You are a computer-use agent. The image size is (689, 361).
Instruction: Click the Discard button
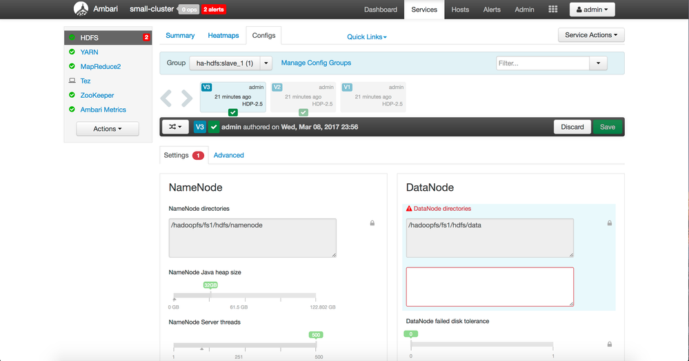click(x=572, y=127)
